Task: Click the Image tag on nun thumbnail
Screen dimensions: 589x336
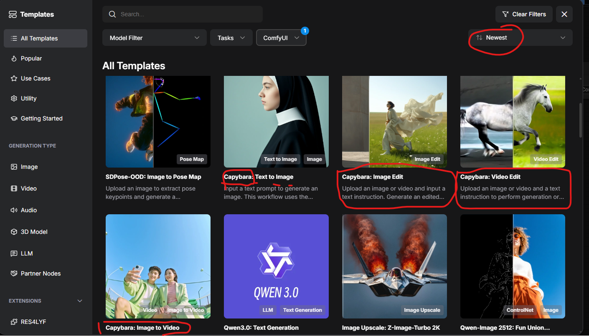Action: click(315, 159)
